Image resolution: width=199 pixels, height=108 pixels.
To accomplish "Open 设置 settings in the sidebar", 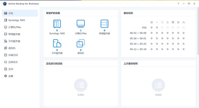I will pos(20,76).
